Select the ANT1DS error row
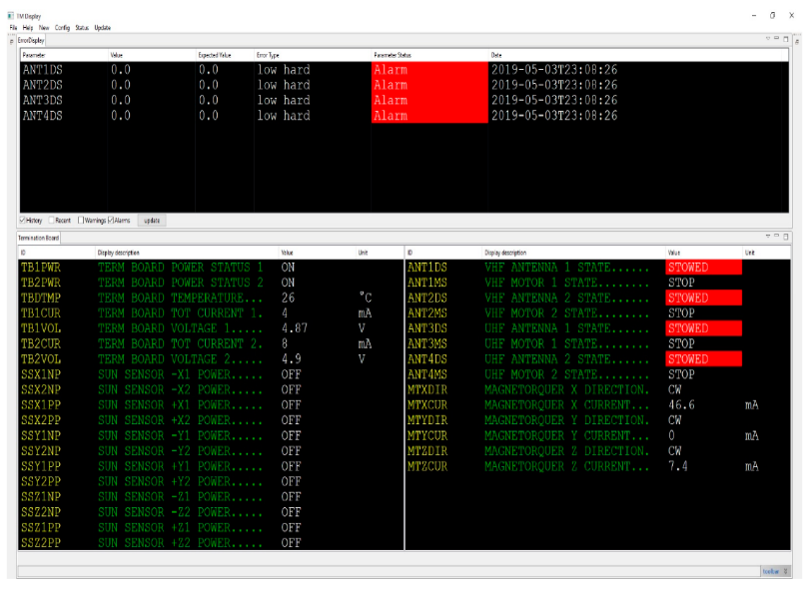The image size is (809, 590). (x=404, y=70)
